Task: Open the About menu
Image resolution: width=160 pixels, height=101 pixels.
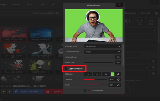Action: click(29, 5)
